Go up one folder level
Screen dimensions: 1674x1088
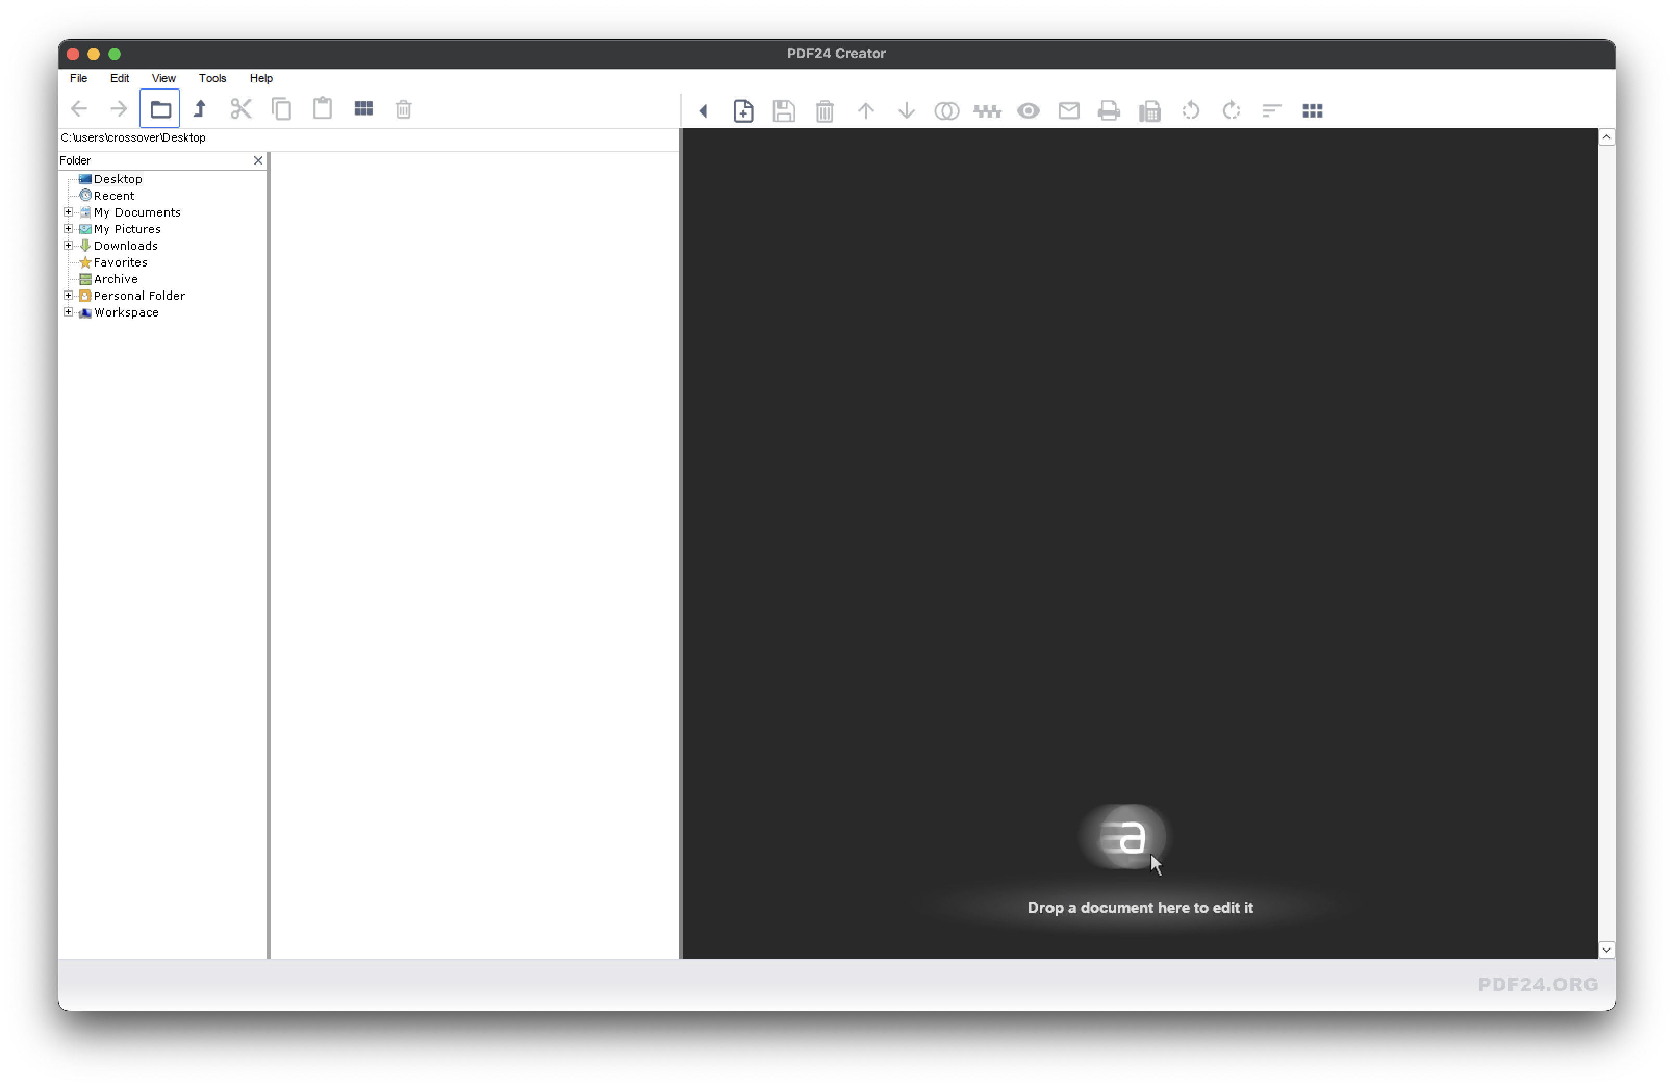coord(200,108)
